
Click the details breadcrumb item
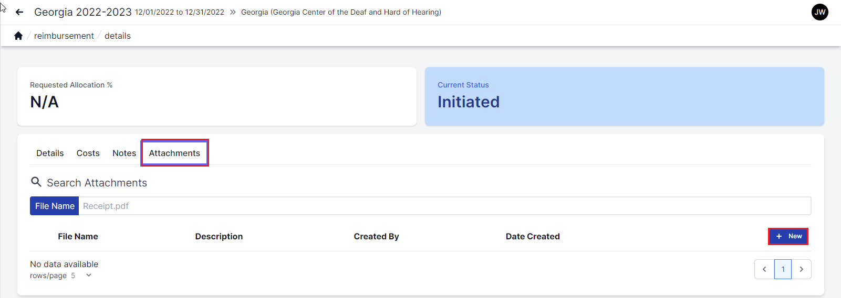(118, 36)
